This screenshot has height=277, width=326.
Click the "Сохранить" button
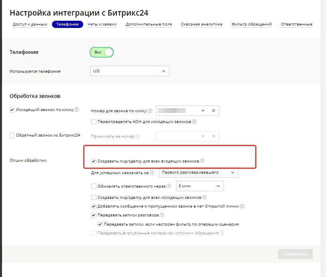pyautogui.click(x=295, y=254)
